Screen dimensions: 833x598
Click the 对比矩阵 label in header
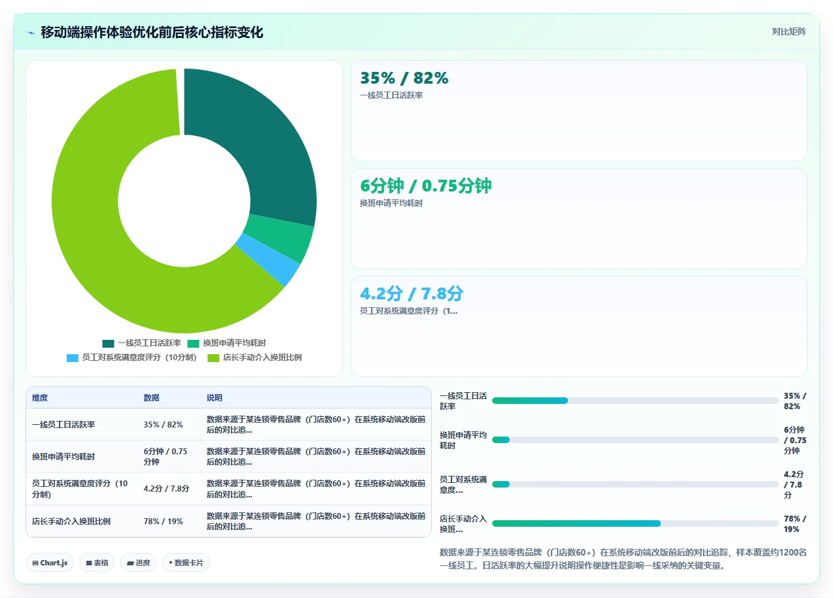coord(789,31)
